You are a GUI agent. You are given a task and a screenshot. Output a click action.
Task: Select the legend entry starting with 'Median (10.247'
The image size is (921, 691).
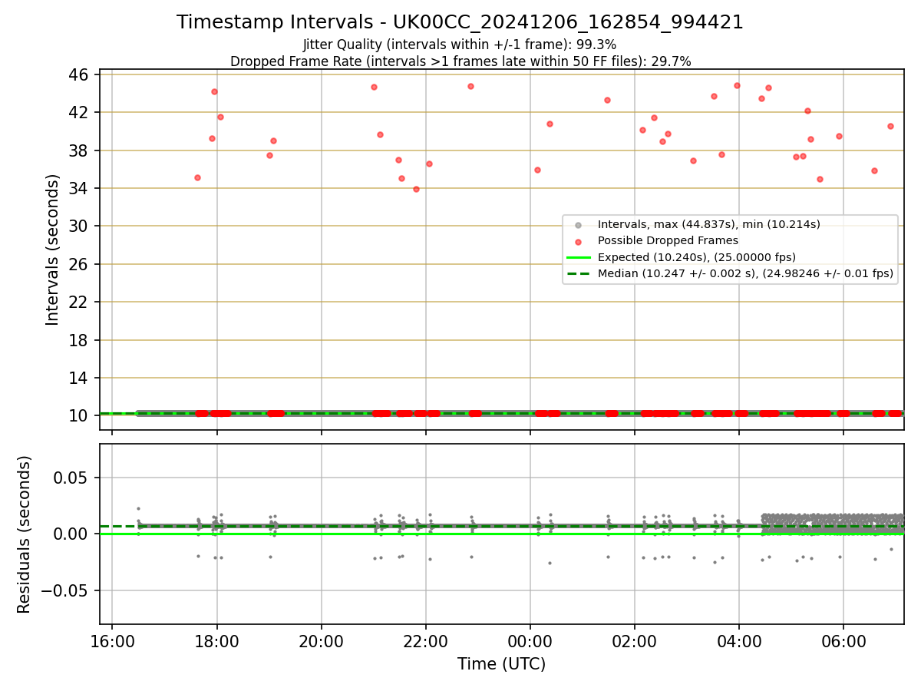click(745, 273)
